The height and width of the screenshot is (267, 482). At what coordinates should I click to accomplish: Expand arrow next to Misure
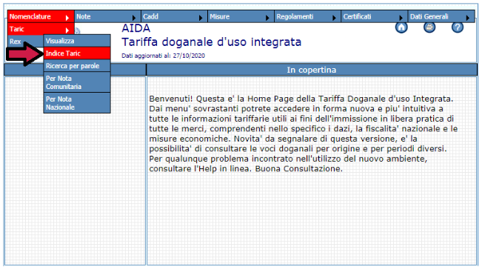coord(267,18)
